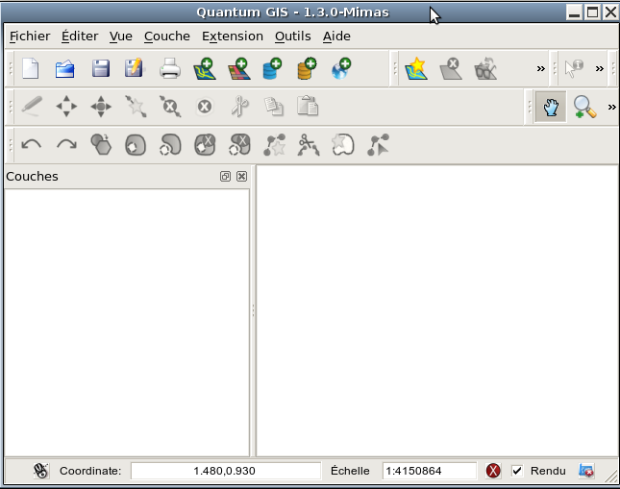
Task: Add a vector layer
Action: point(205,69)
